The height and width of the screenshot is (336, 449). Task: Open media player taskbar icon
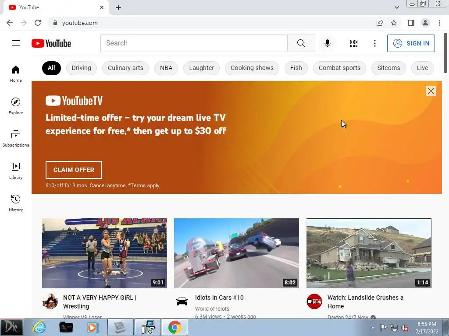[x=93, y=327]
